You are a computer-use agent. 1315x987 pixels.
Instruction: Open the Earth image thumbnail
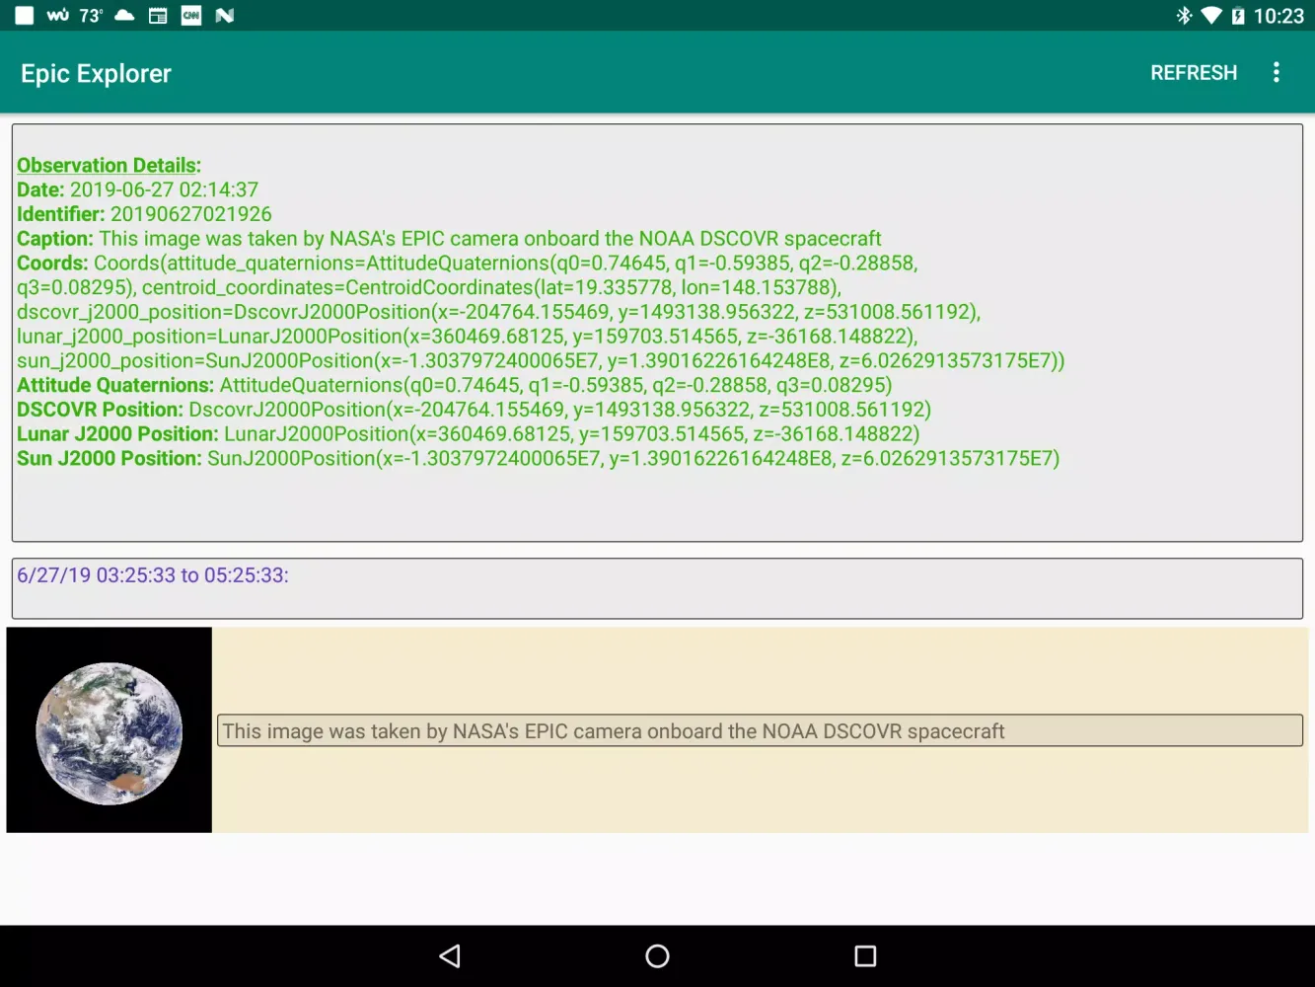(x=110, y=730)
